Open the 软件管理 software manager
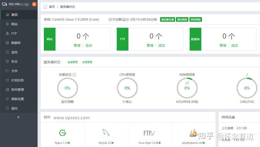Screen dimensions: 260x147 click(19, 90)
